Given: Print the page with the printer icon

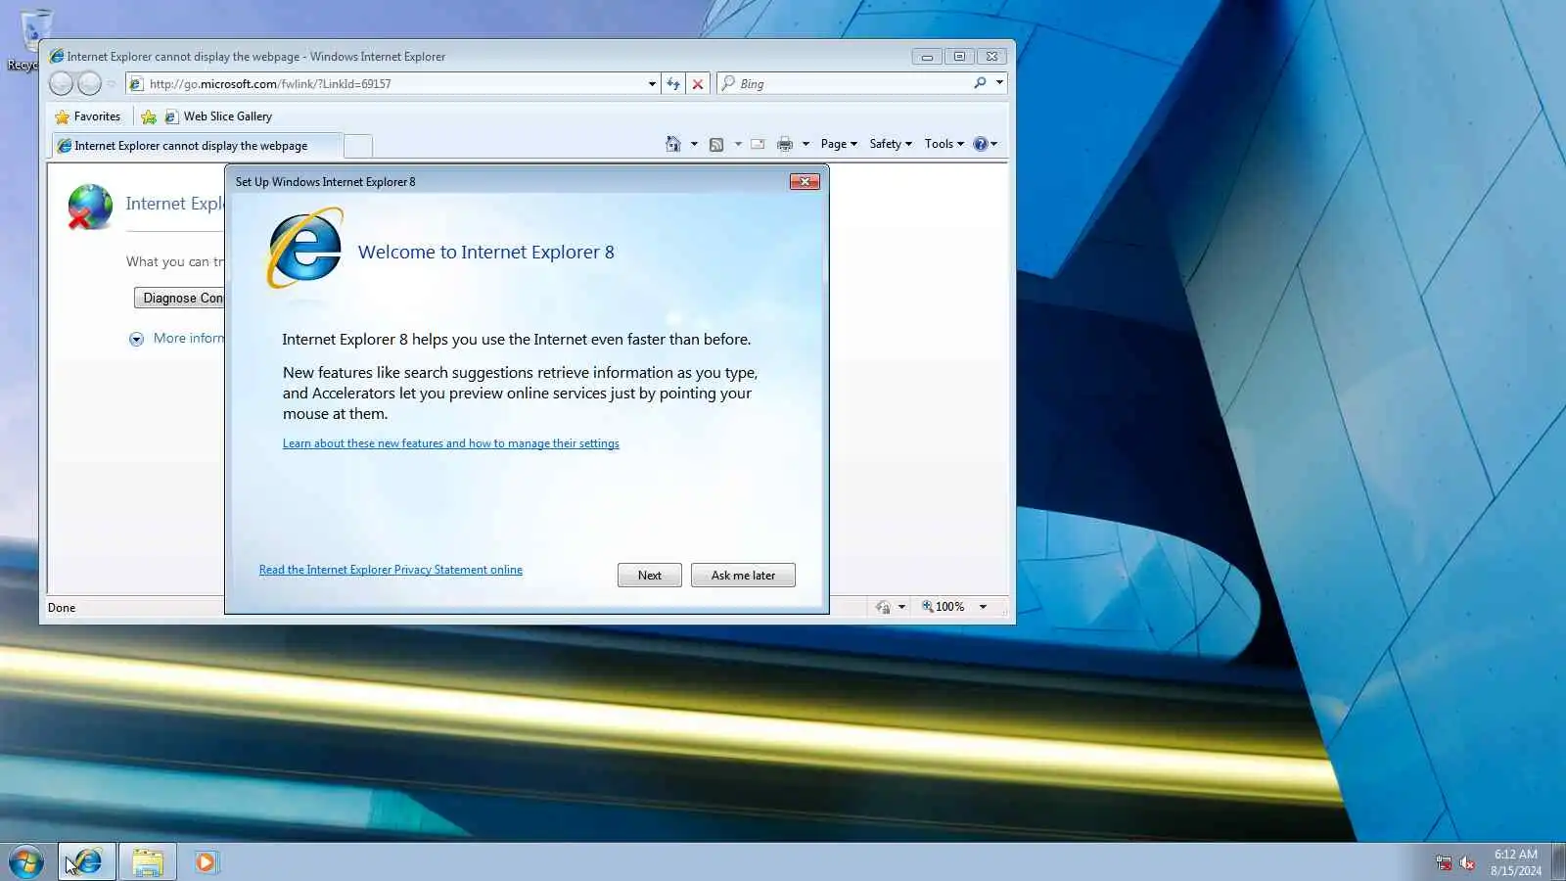Looking at the screenshot, I should click(x=785, y=144).
